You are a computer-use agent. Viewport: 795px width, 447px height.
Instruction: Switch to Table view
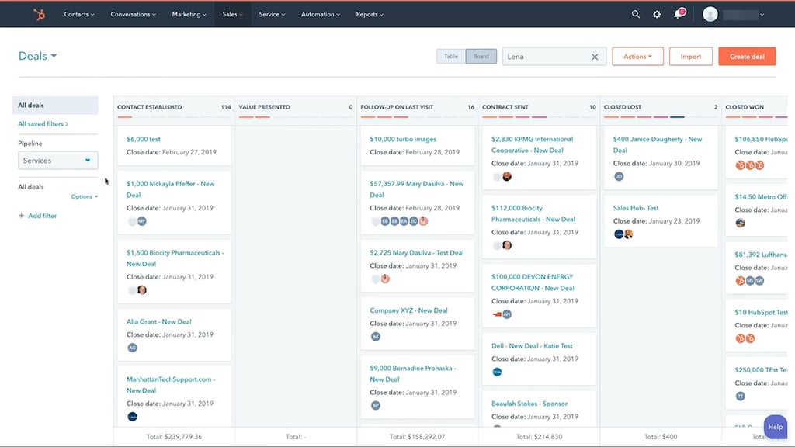tap(451, 56)
